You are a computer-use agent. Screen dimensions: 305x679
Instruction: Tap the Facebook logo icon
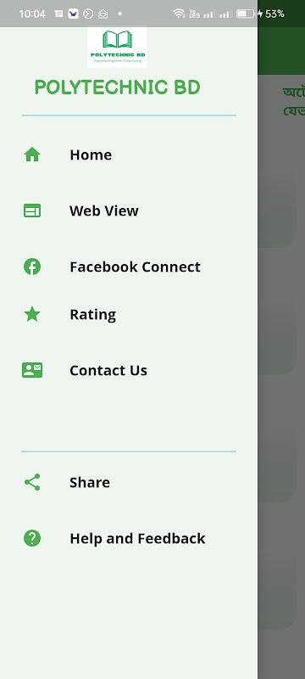click(x=32, y=267)
